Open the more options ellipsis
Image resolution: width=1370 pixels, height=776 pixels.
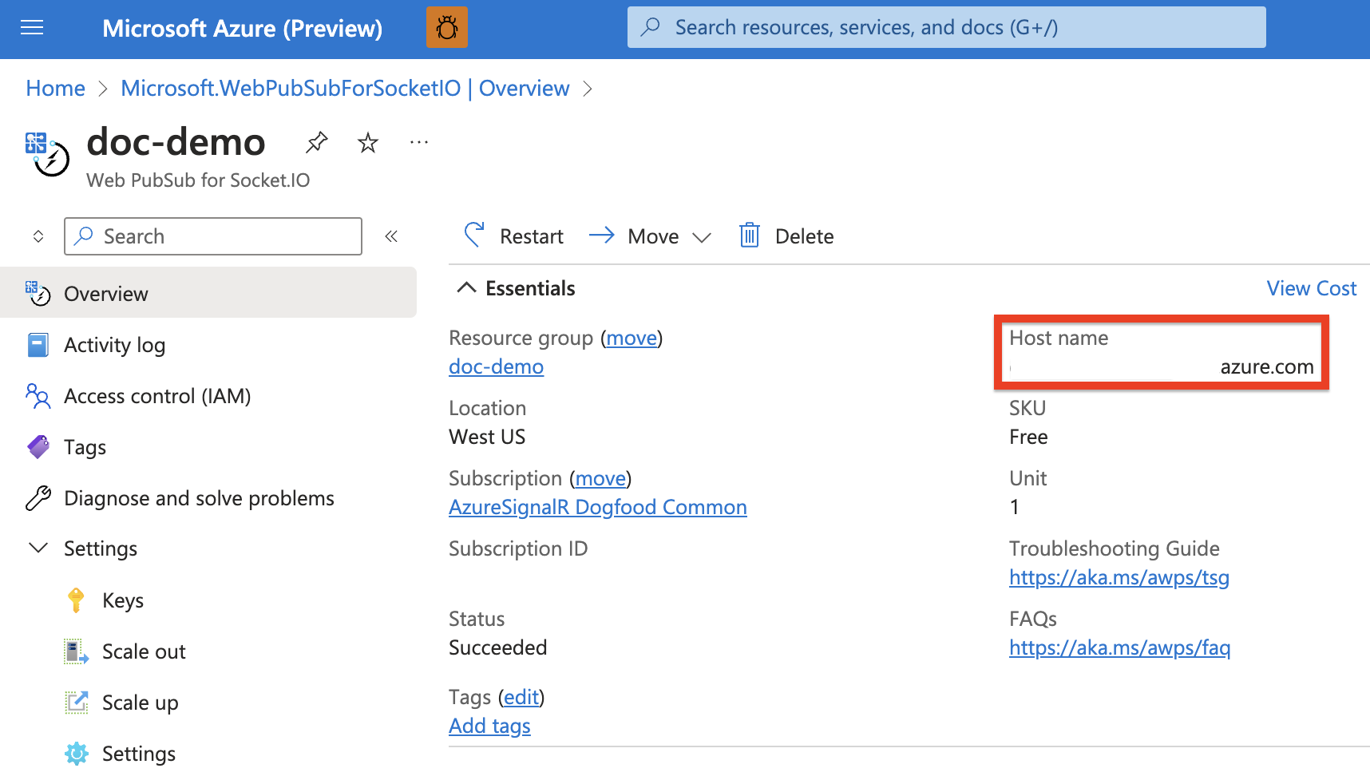coord(418,143)
